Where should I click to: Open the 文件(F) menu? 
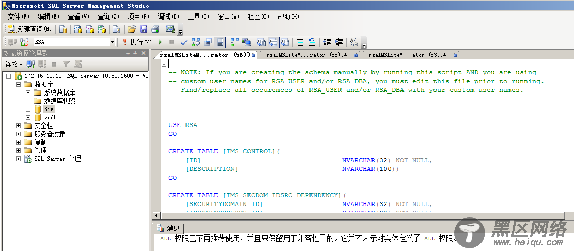(19, 17)
